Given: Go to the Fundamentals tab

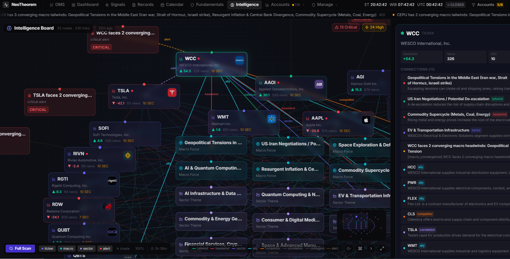Looking at the screenshot, I should click(x=207, y=5).
